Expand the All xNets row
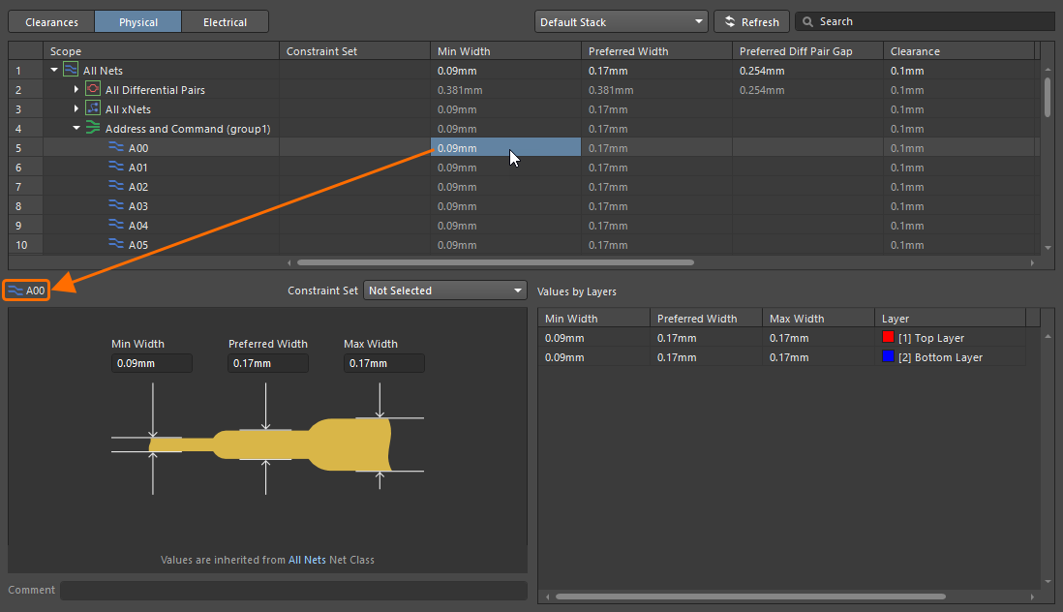This screenshot has width=1063, height=612. (76, 109)
